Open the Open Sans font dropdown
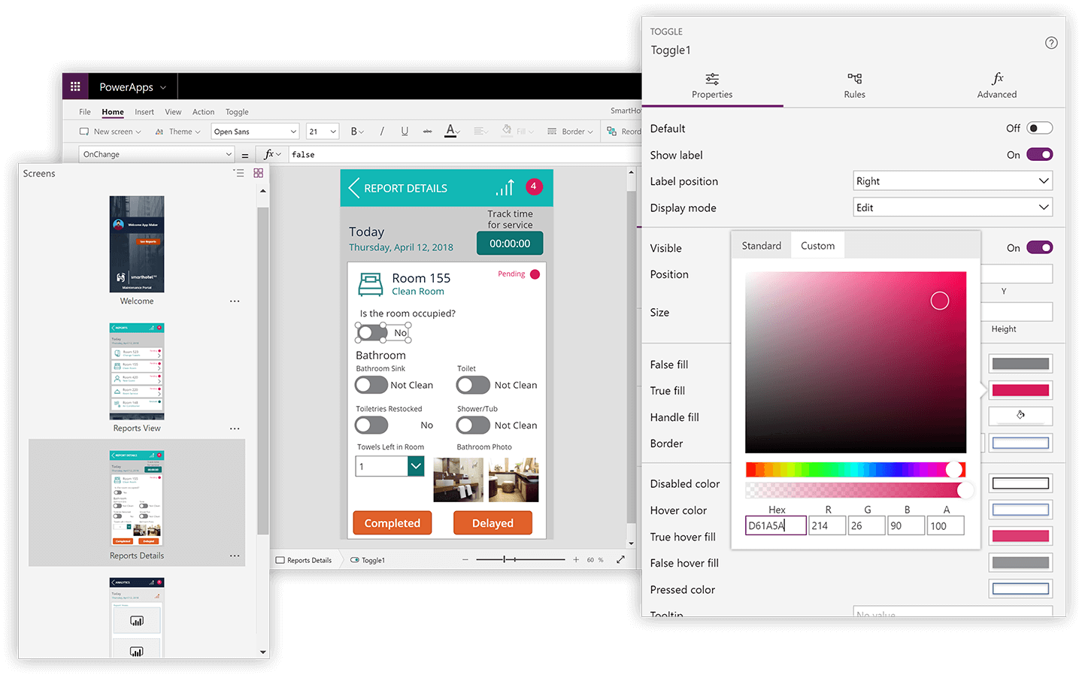Viewport: 1082px width, 675px height. coord(254,131)
